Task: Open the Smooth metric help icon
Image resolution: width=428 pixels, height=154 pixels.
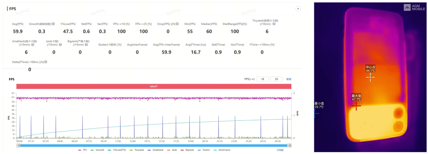Action: tap(53, 24)
